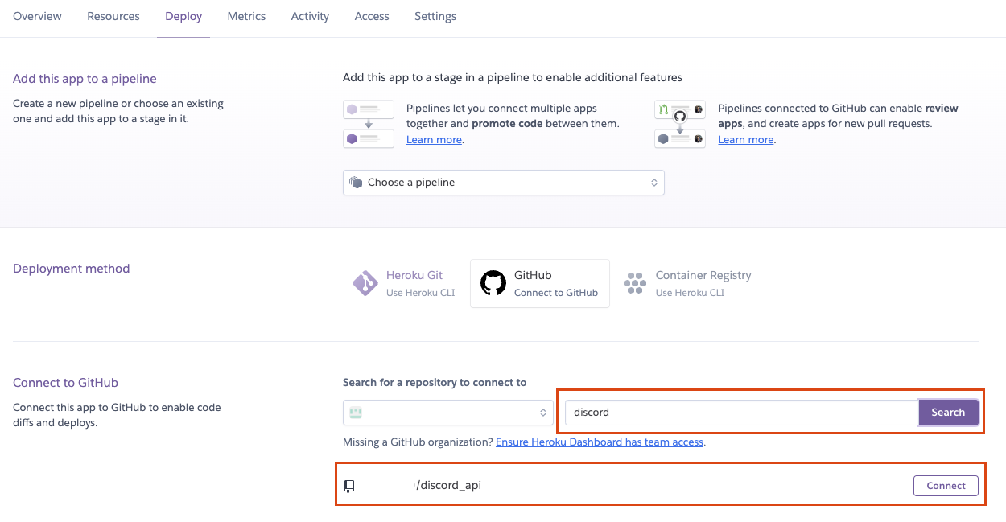Screen dimensions: 1006x522
Task: Click the repository search field containing discord
Action: (x=742, y=413)
